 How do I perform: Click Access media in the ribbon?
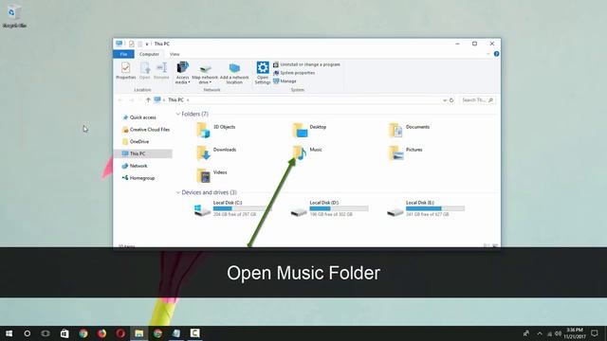182,73
